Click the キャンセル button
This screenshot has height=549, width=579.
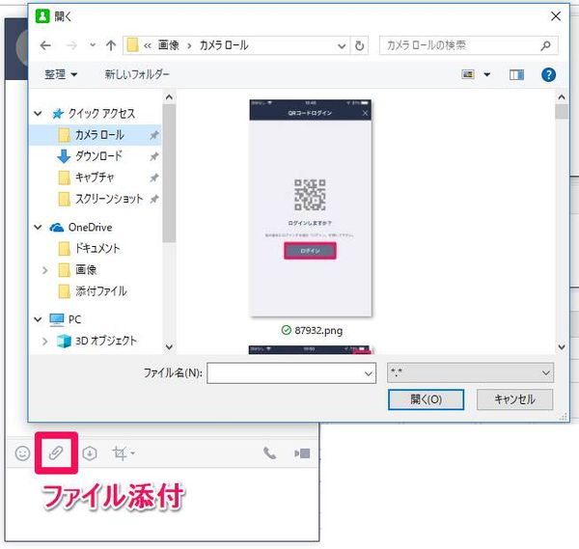(x=514, y=399)
